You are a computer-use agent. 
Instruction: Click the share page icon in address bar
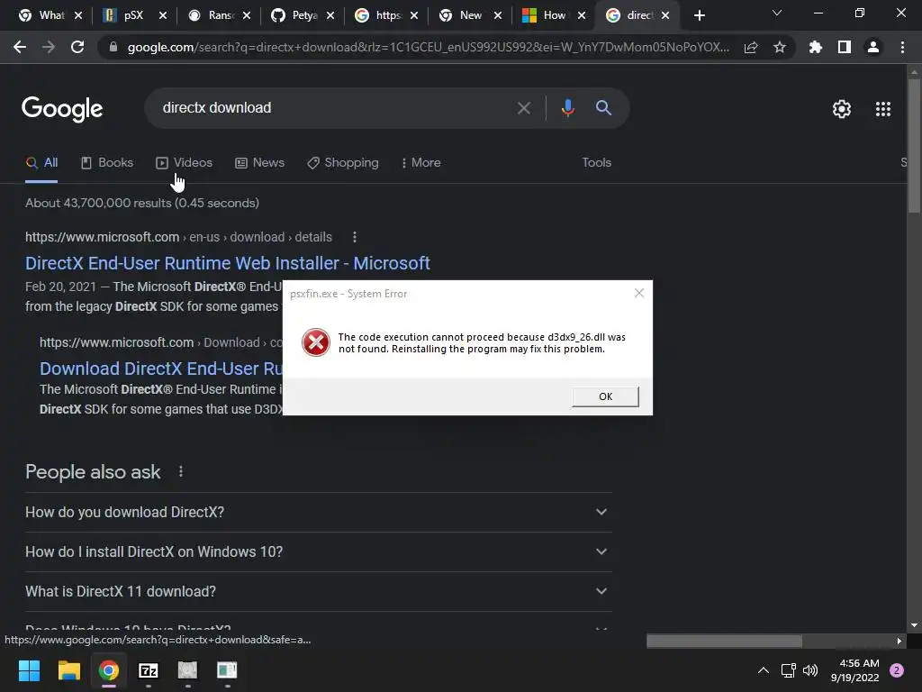tap(751, 48)
